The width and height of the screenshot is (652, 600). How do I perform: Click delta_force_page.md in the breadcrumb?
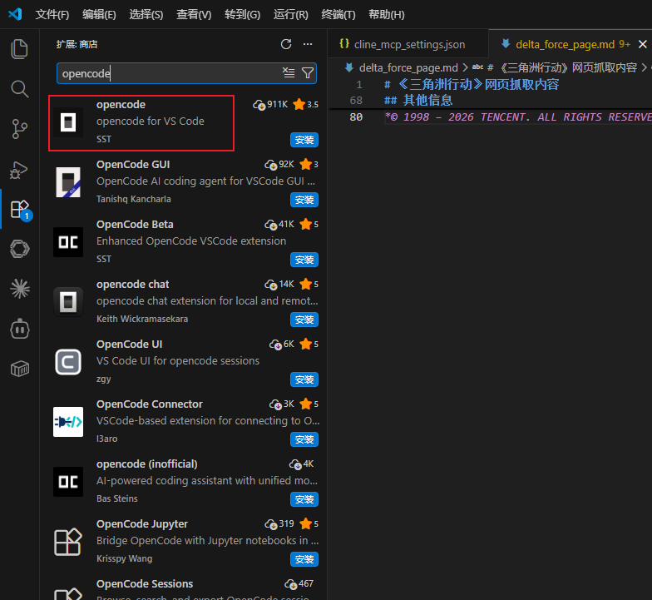[407, 67]
